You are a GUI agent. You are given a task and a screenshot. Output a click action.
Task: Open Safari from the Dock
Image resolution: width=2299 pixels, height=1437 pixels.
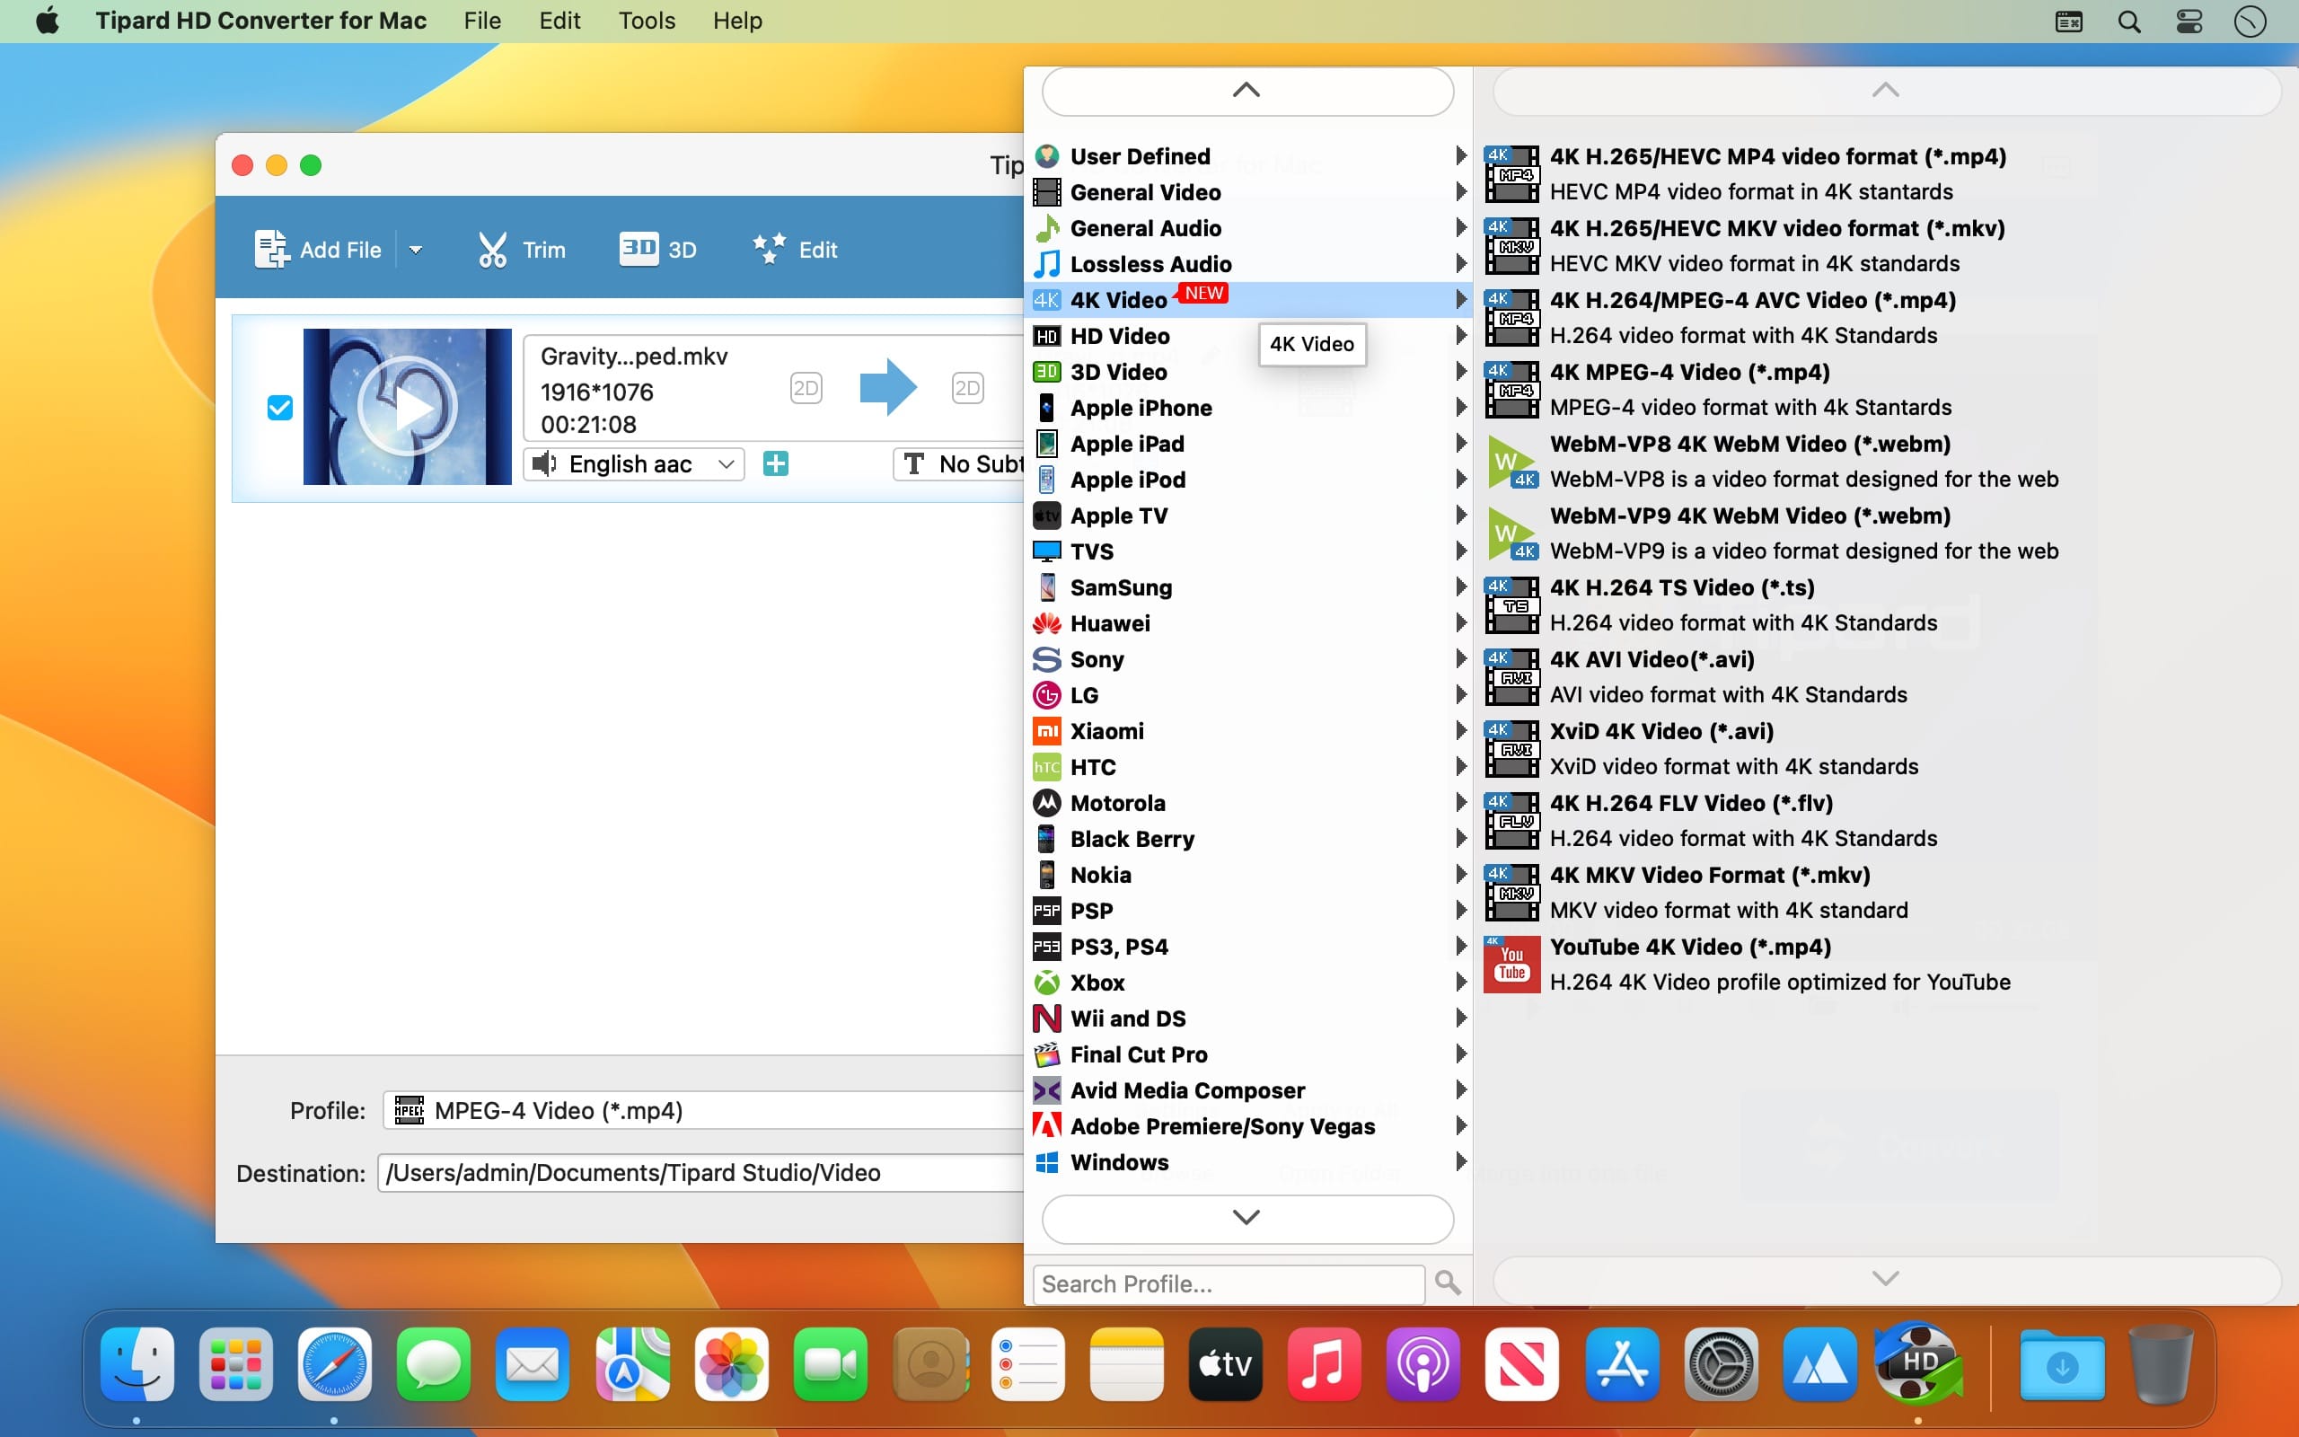334,1365
